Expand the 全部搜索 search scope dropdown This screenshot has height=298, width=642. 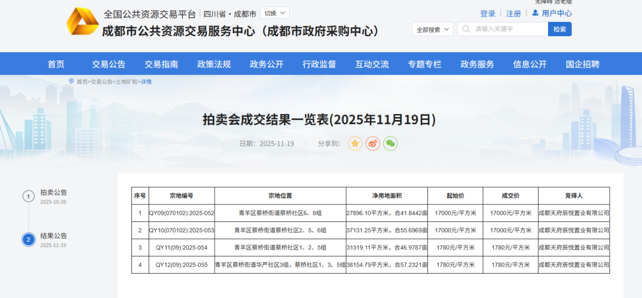[432, 29]
